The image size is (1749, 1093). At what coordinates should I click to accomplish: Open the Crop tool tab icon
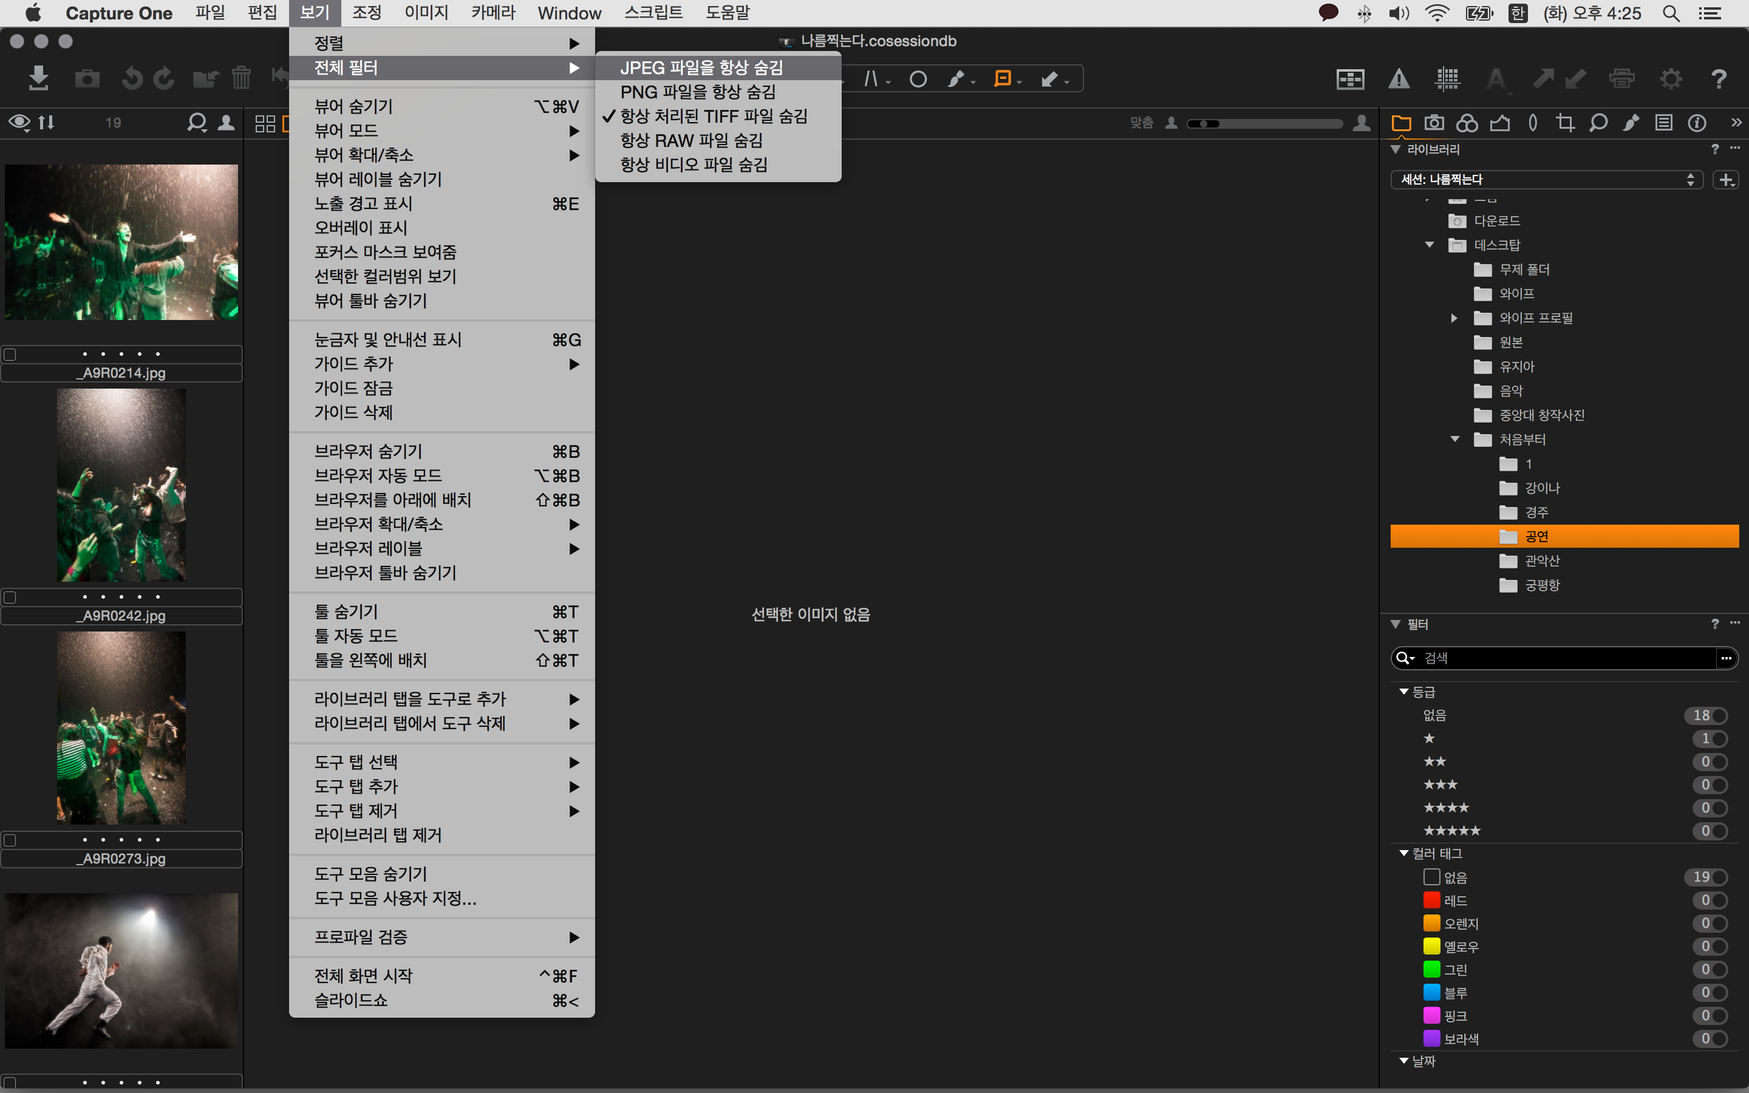[1566, 123]
